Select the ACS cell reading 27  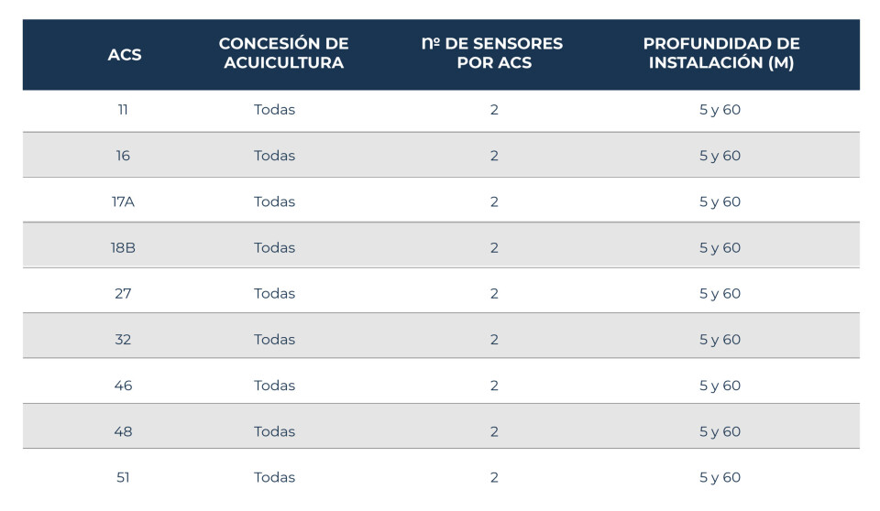tap(123, 293)
